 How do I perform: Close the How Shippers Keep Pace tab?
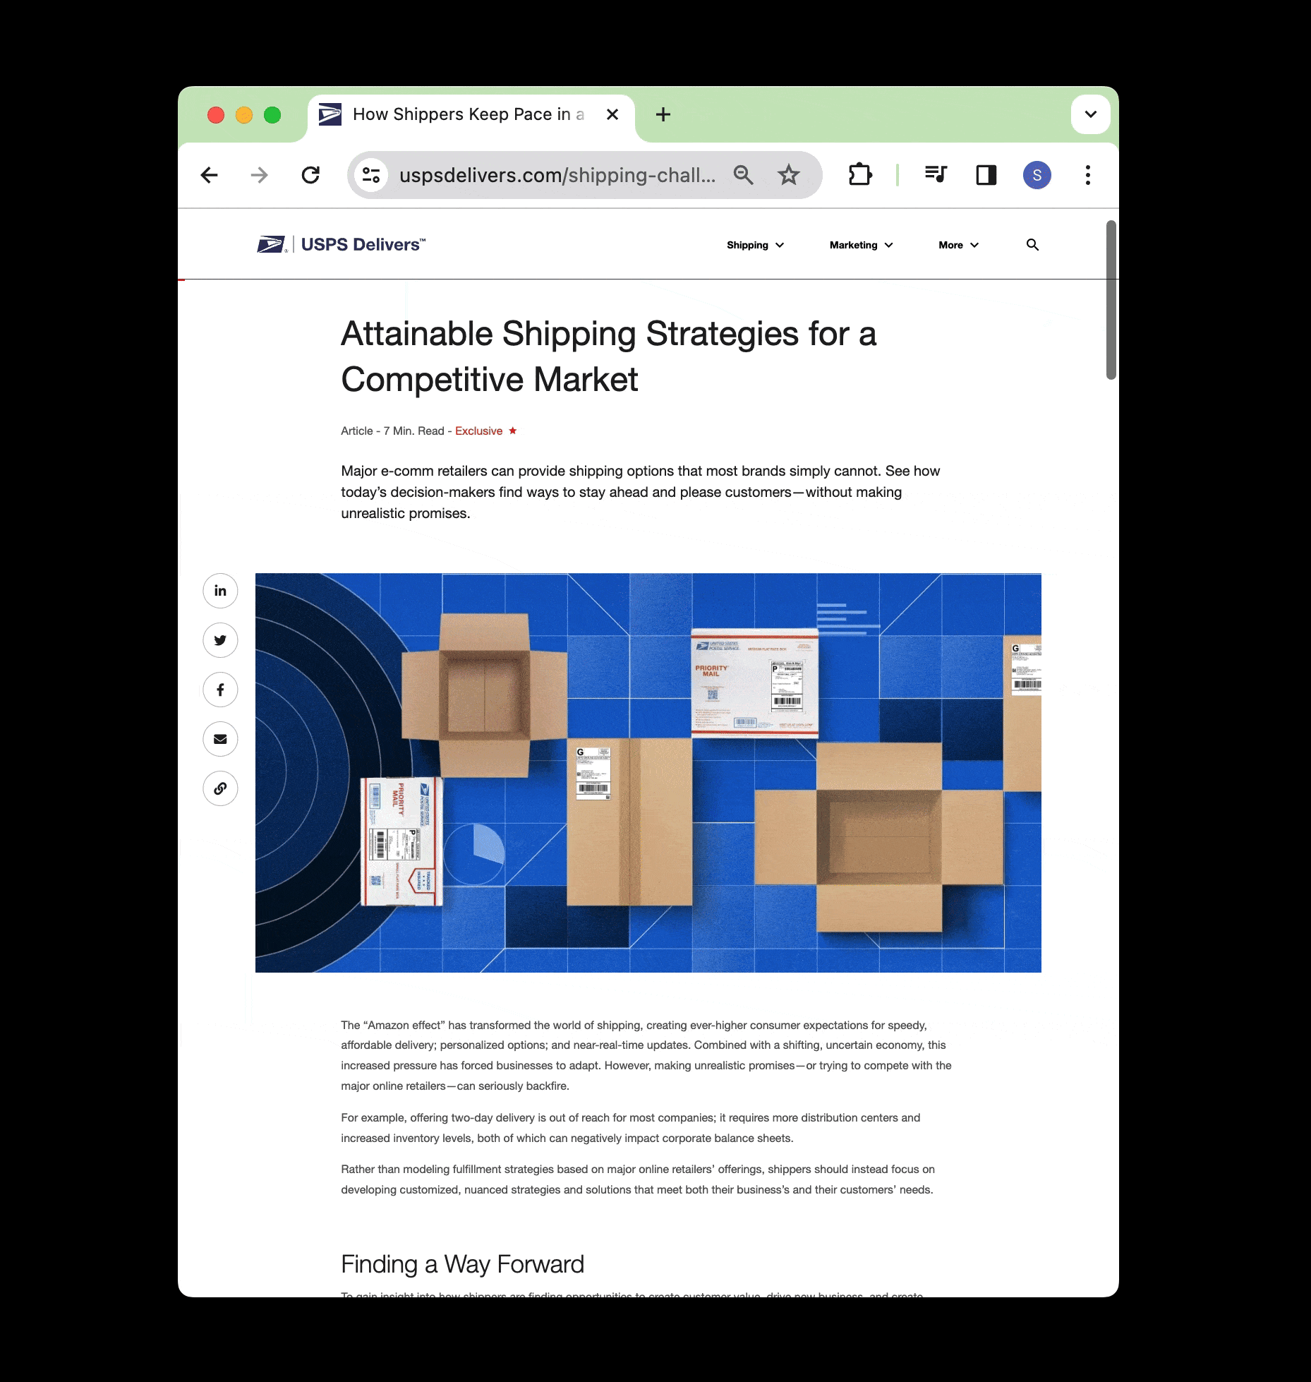coord(612,114)
